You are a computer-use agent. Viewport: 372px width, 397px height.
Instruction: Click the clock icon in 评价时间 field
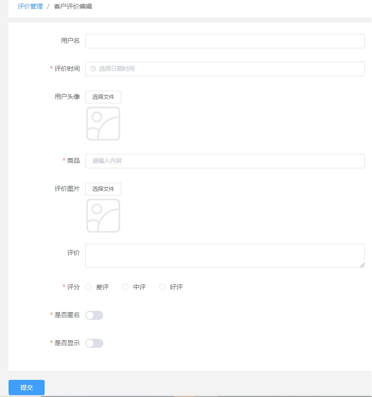point(93,69)
